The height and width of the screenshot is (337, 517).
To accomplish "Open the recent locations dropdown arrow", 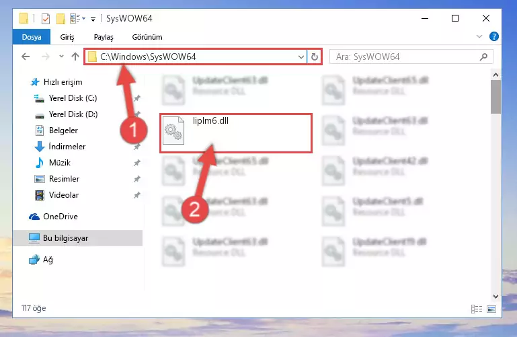I will pyautogui.click(x=61, y=57).
